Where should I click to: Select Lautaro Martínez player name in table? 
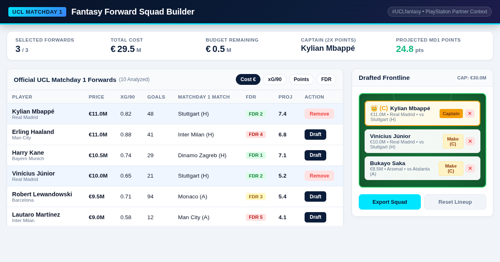36,215
